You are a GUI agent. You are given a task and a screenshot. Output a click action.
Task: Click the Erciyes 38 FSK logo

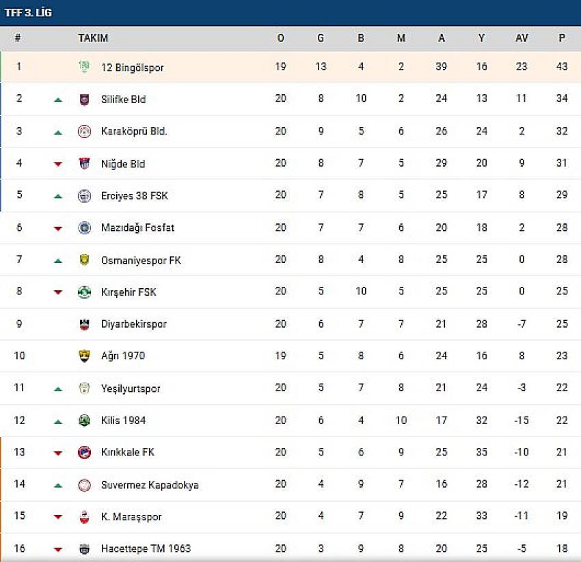(x=84, y=196)
